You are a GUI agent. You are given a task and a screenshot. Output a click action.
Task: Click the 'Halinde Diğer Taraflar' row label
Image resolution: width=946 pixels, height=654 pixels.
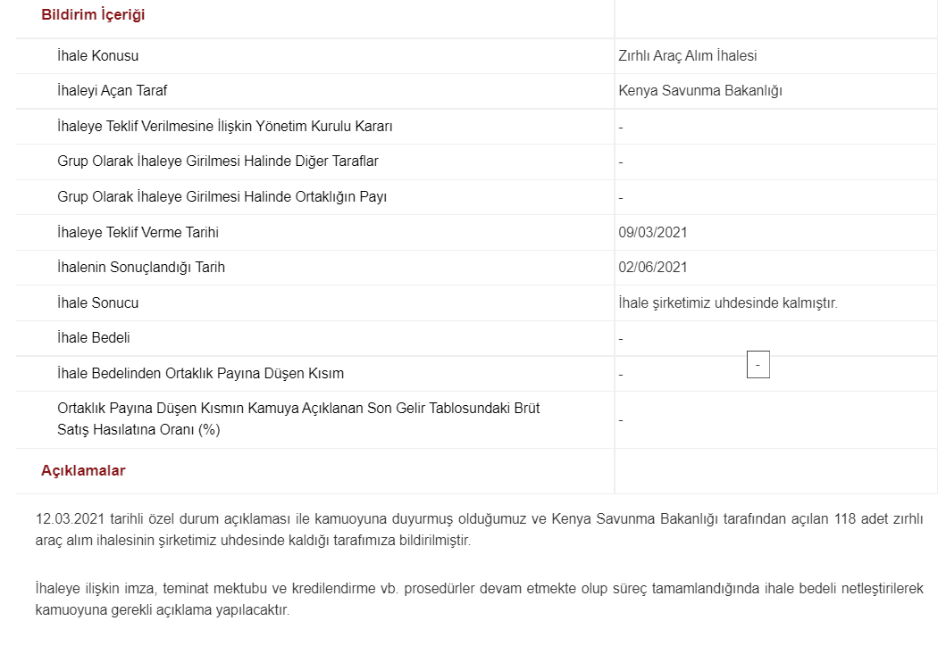click(x=218, y=161)
